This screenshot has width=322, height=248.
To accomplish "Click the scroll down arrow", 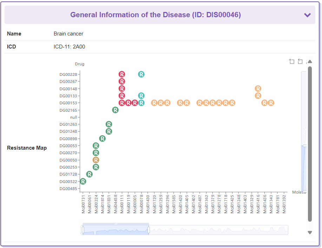I will (x=310, y=232).
